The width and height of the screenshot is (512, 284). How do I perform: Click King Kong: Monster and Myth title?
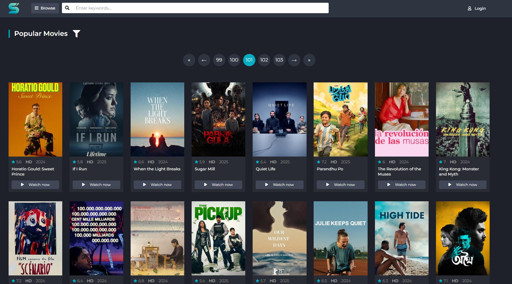(x=459, y=172)
